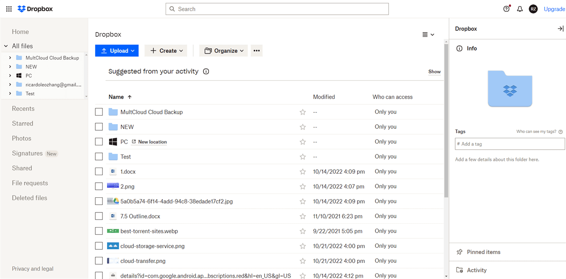
Task: Tick the checkbox for 7.5 Outline.docx
Action: tap(99, 216)
